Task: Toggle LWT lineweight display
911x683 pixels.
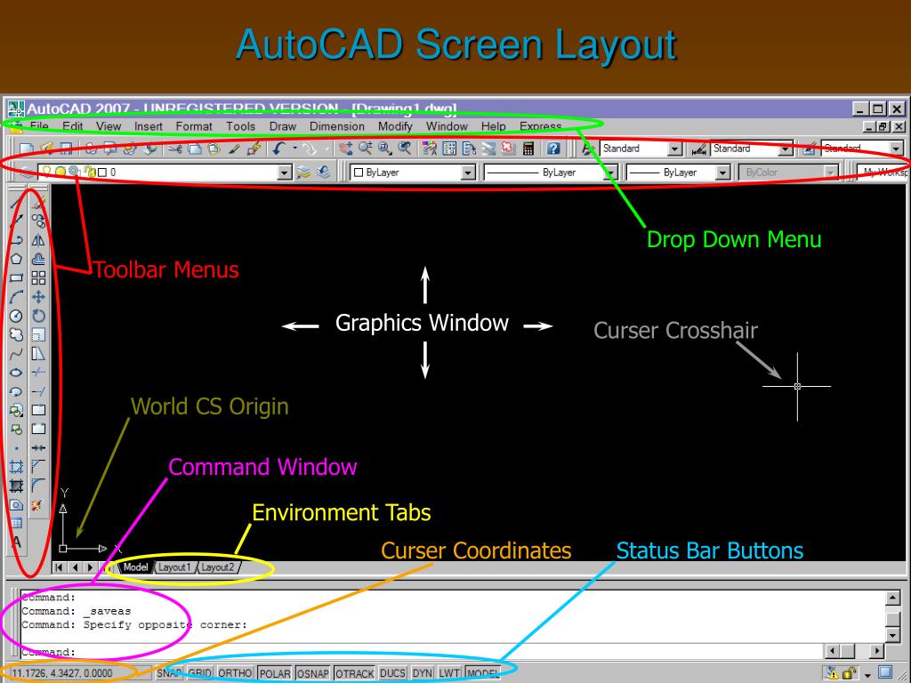Action: tap(449, 673)
